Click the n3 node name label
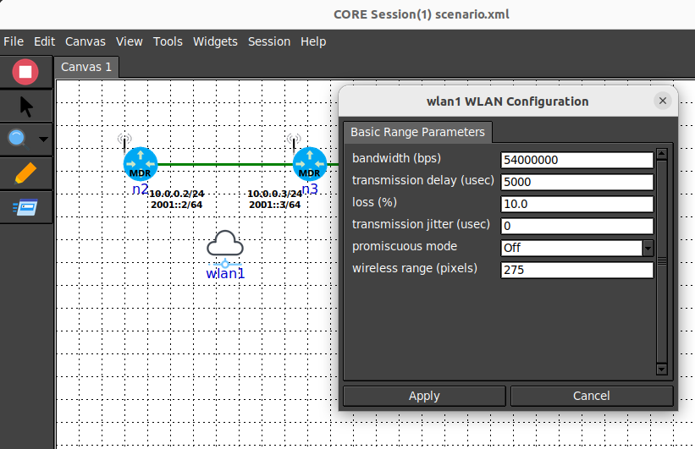Screen dimensions: 695x449 coord(310,189)
